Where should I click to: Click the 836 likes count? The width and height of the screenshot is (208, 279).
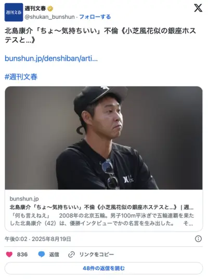[22, 255]
